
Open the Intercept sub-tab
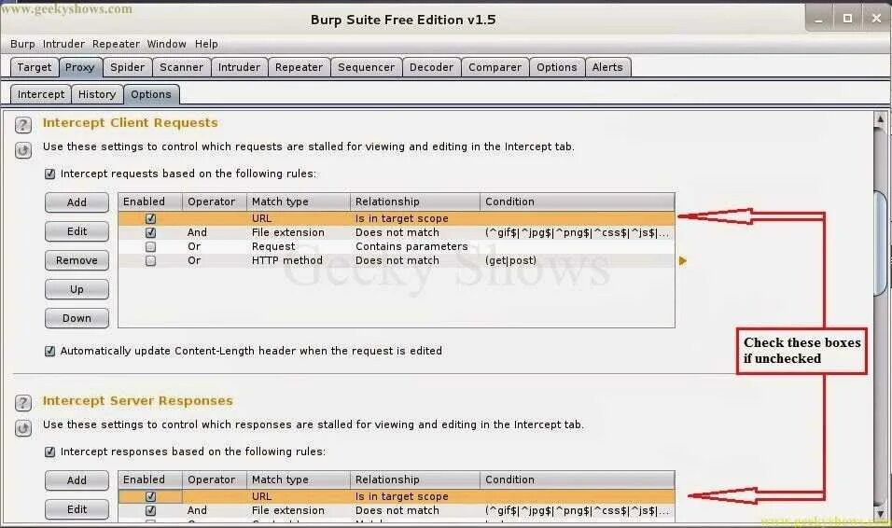[41, 94]
